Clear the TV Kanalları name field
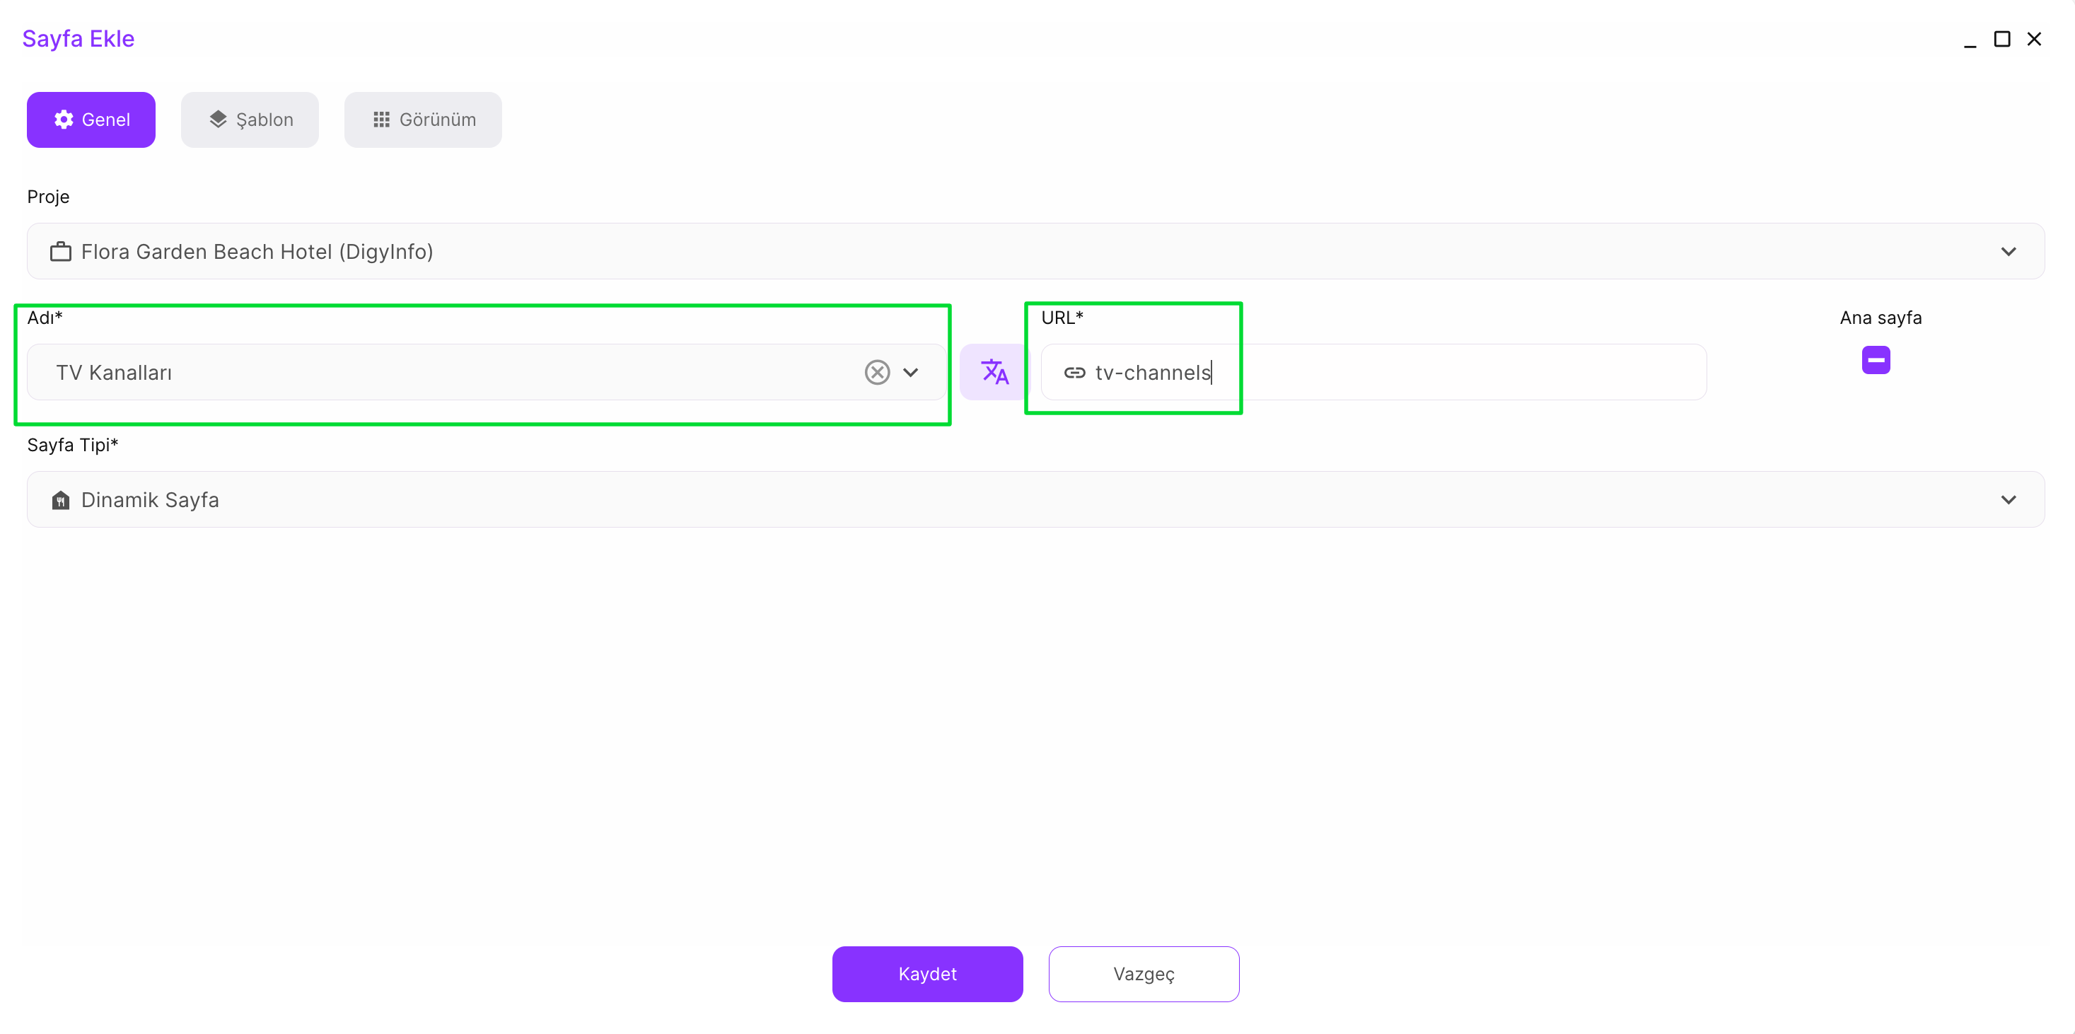 tap(877, 372)
